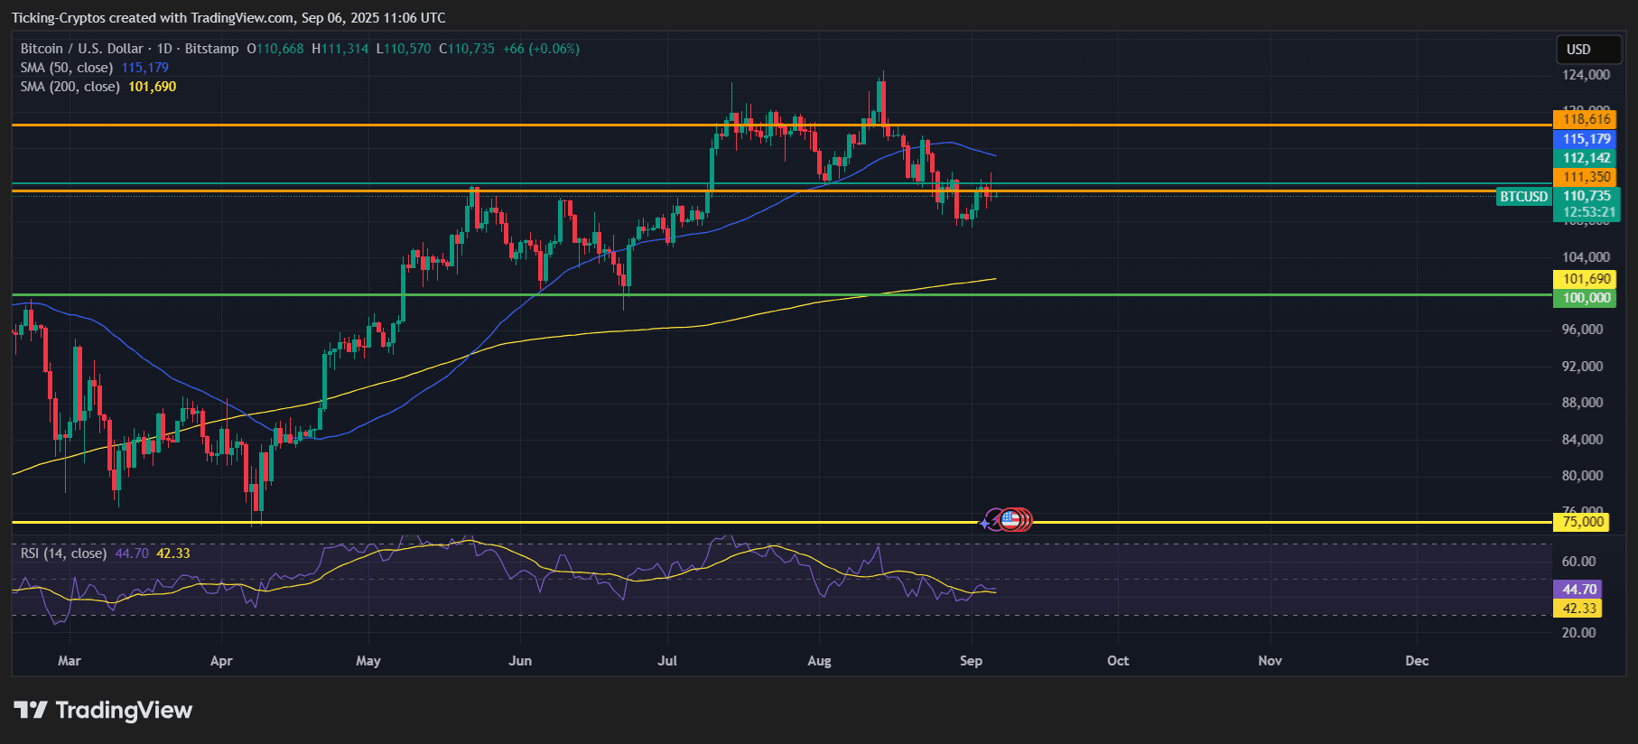Click the RSI average label 42.33
Screen dimensions: 1638x744
tap(1578, 609)
